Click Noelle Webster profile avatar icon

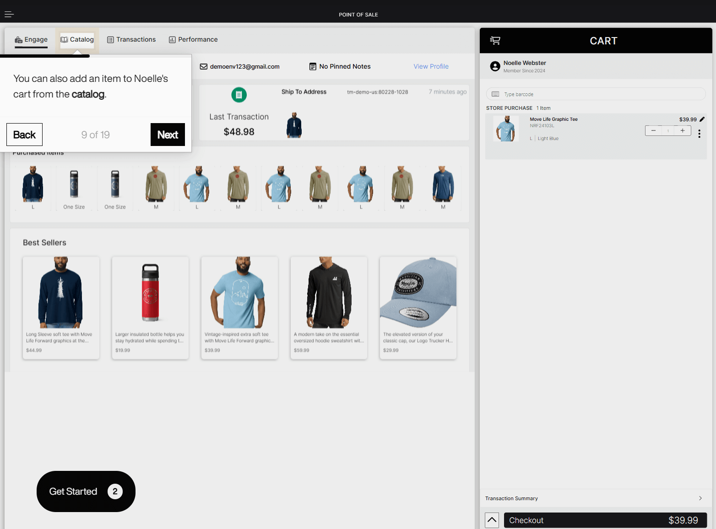(x=495, y=66)
